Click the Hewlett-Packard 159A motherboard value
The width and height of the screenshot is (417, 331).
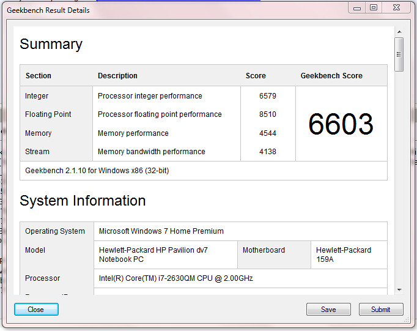click(344, 255)
